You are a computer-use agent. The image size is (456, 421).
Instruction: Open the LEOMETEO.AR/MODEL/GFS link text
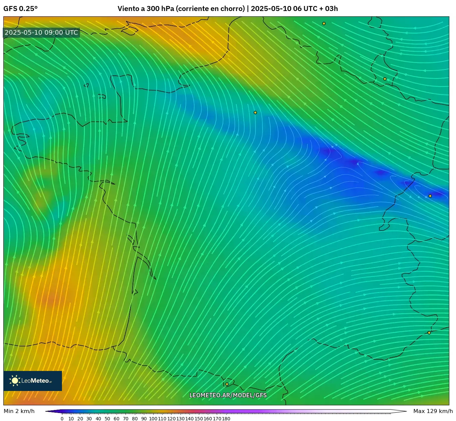228,395
